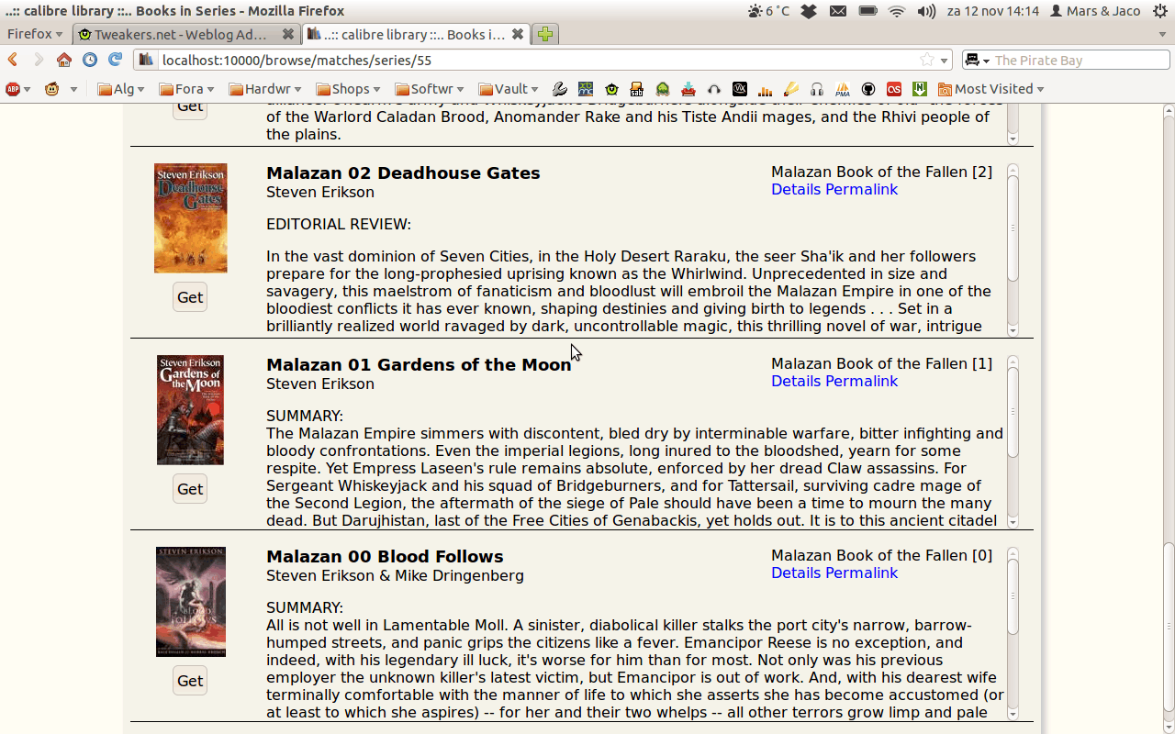The height and width of the screenshot is (734, 1175).
Task: Click the Wi-Fi indicator in top panel
Action: pos(896,11)
